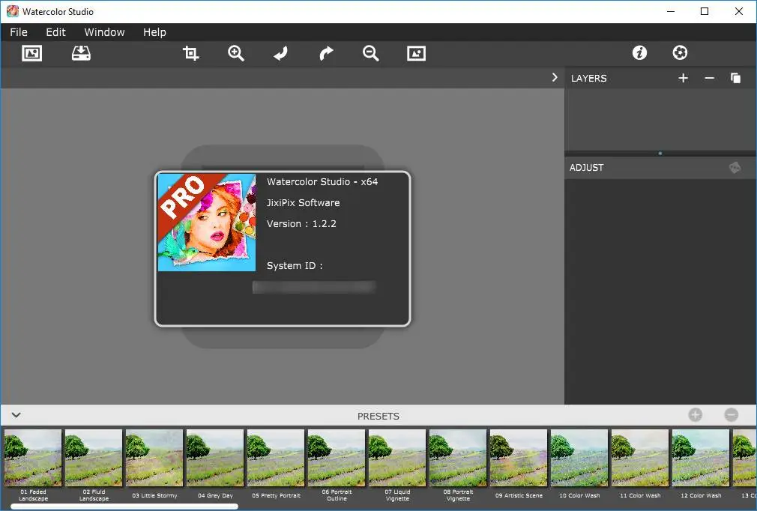The height and width of the screenshot is (511, 757).
Task: Apply the 10 Color Wash preset
Action: pyautogui.click(x=579, y=465)
